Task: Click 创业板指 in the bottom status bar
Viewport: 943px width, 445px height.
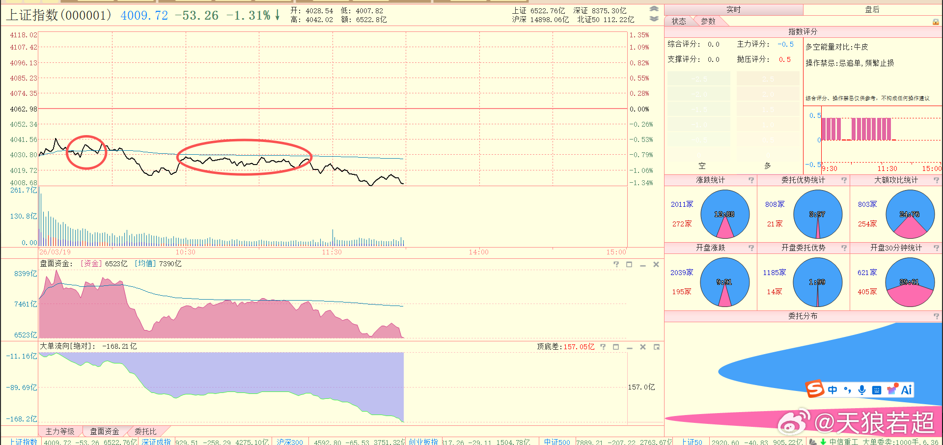Action: point(423,442)
